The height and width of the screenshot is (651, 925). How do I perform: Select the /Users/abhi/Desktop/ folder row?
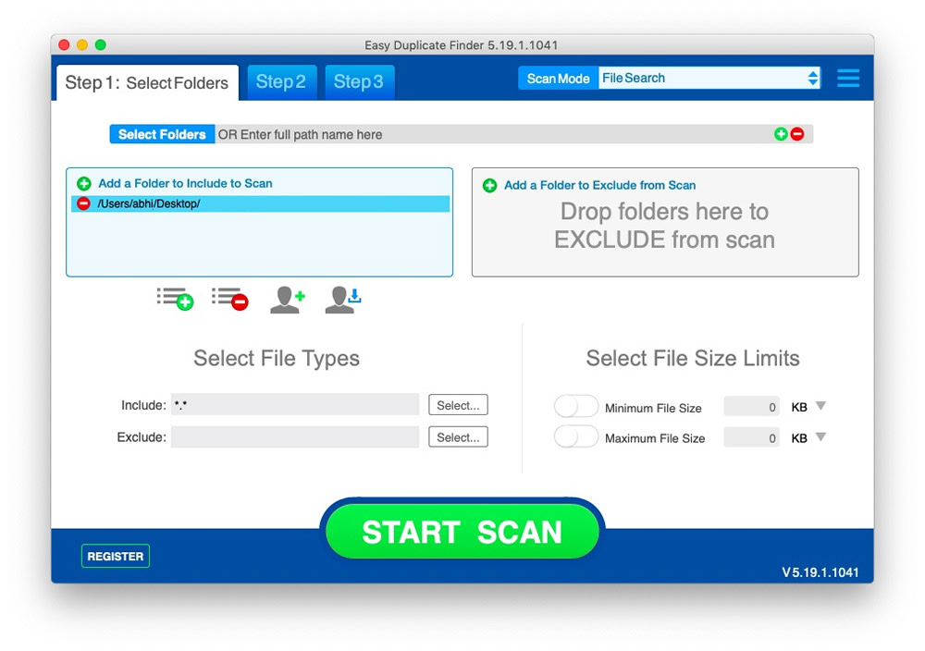click(x=260, y=203)
